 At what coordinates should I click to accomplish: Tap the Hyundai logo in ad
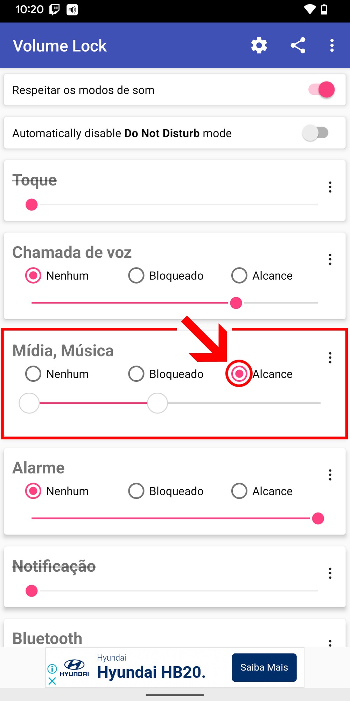(75, 667)
